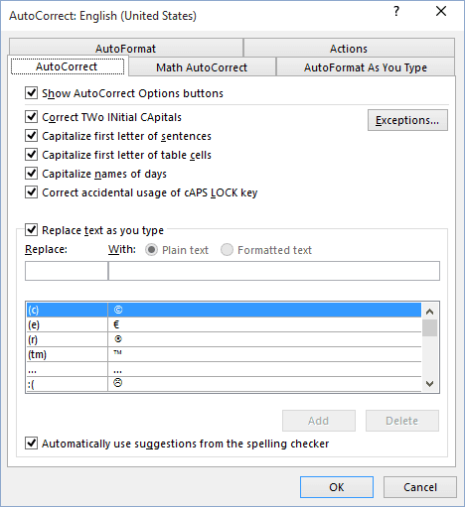
Task: Click the list scroll down arrow
Action: (430, 384)
